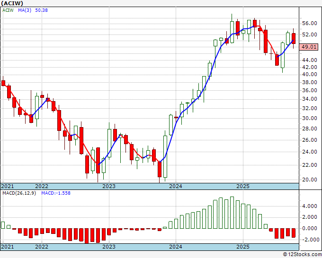Click the MACD(26,12,9) indicator label

[19, 193]
